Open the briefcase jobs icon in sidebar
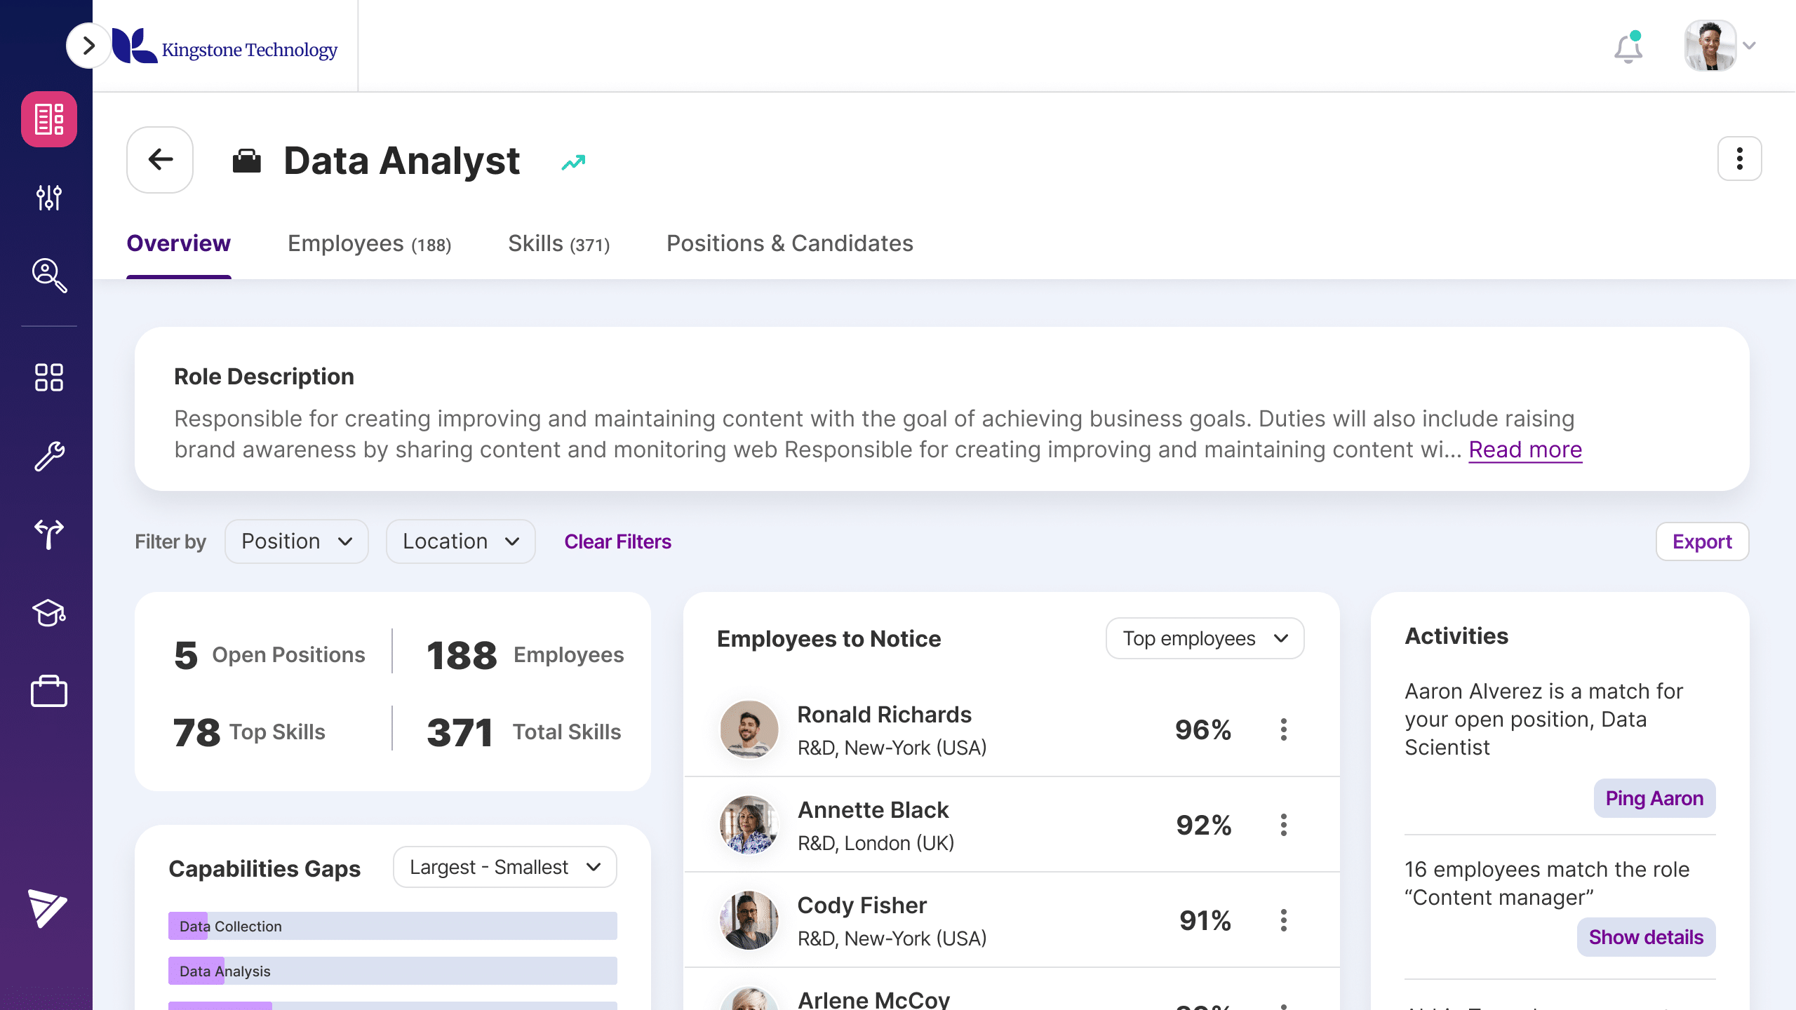This screenshot has width=1796, height=1010. coord(49,691)
